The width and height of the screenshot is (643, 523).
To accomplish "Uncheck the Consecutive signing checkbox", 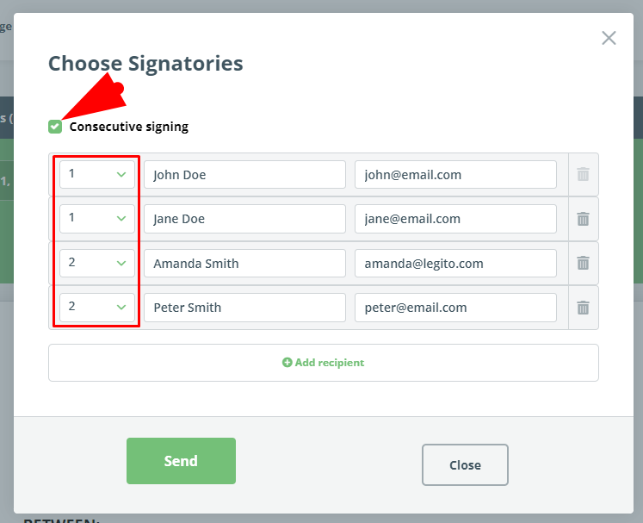I will pos(55,127).
